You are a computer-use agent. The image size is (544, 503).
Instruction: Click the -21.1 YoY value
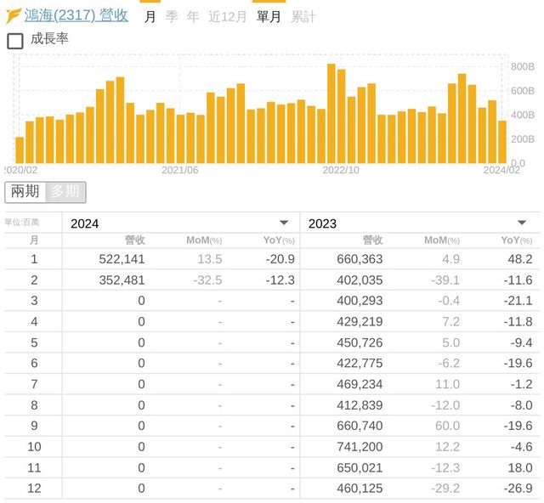click(518, 301)
